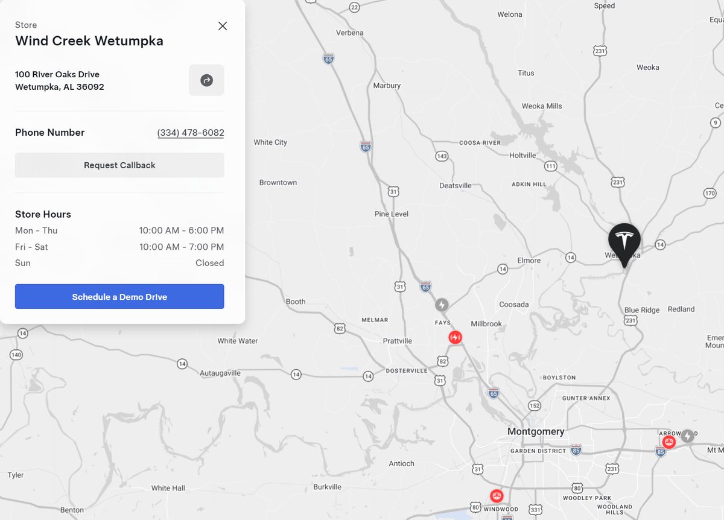Call the store number (334) 478-6082

tap(191, 133)
